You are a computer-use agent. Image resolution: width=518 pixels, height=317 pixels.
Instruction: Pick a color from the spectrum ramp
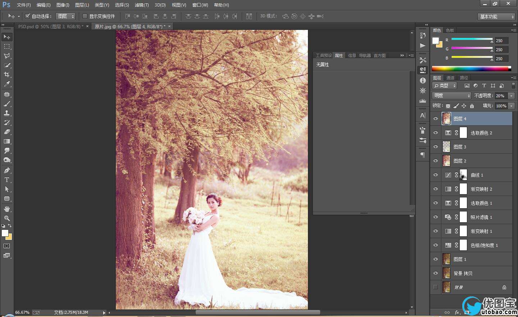(471, 68)
